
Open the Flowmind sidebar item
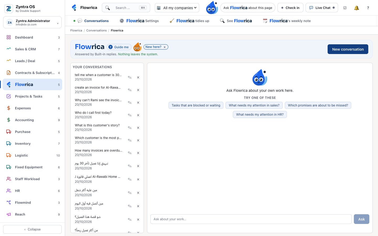[33, 202]
